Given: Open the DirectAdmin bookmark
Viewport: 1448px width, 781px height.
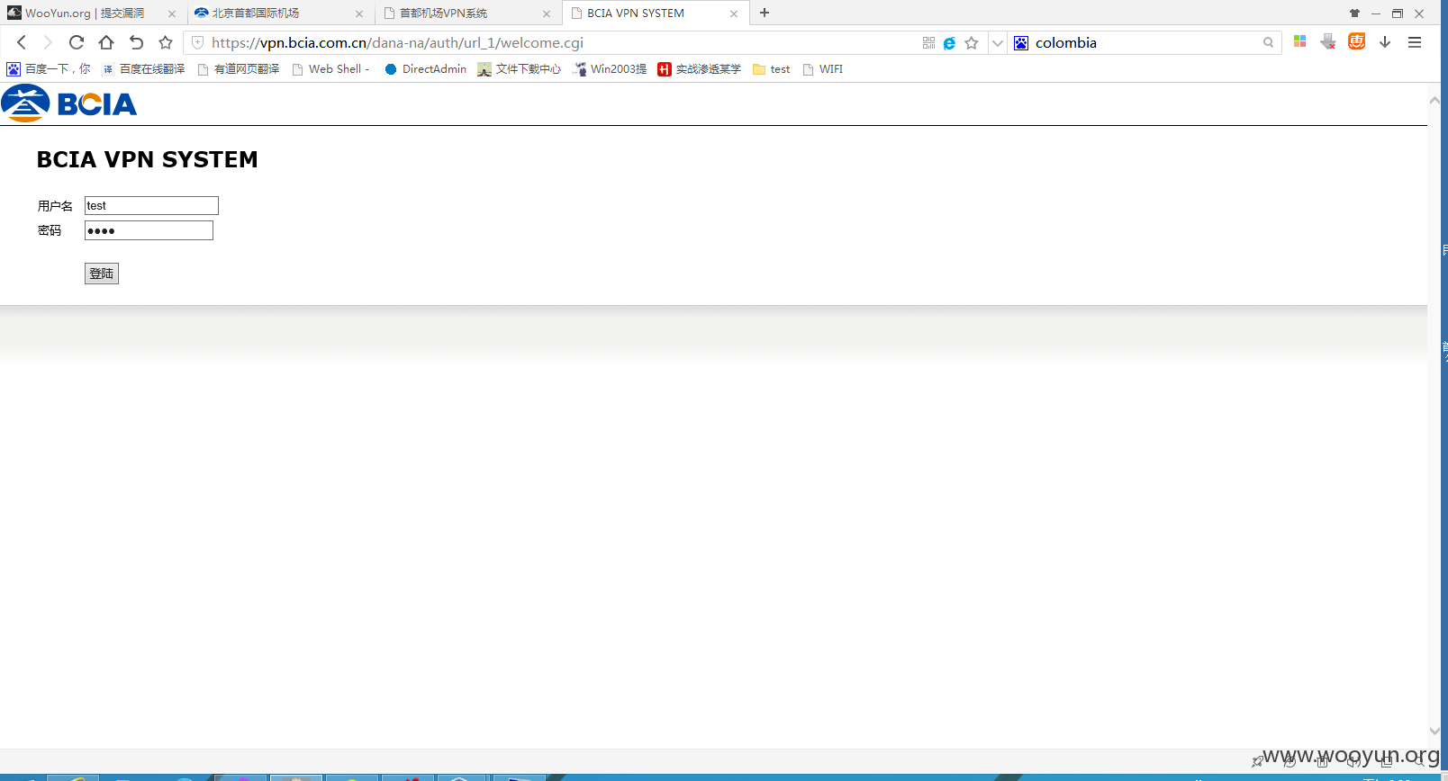Looking at the screenshot, I should coord(425,69).
